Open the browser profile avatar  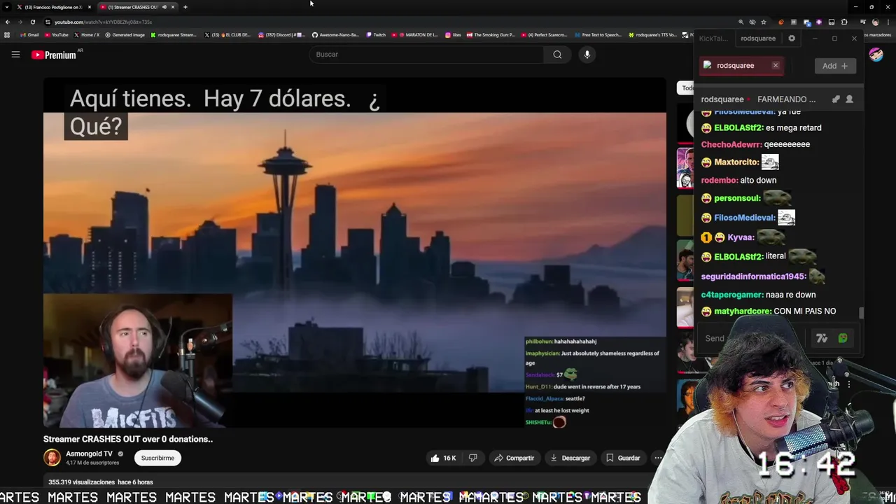tap(875, 22)
